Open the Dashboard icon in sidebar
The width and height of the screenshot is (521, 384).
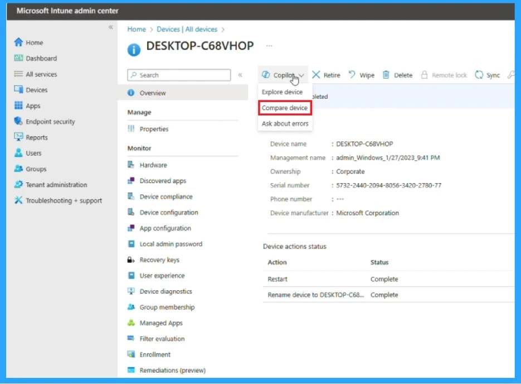click(18, 58)
